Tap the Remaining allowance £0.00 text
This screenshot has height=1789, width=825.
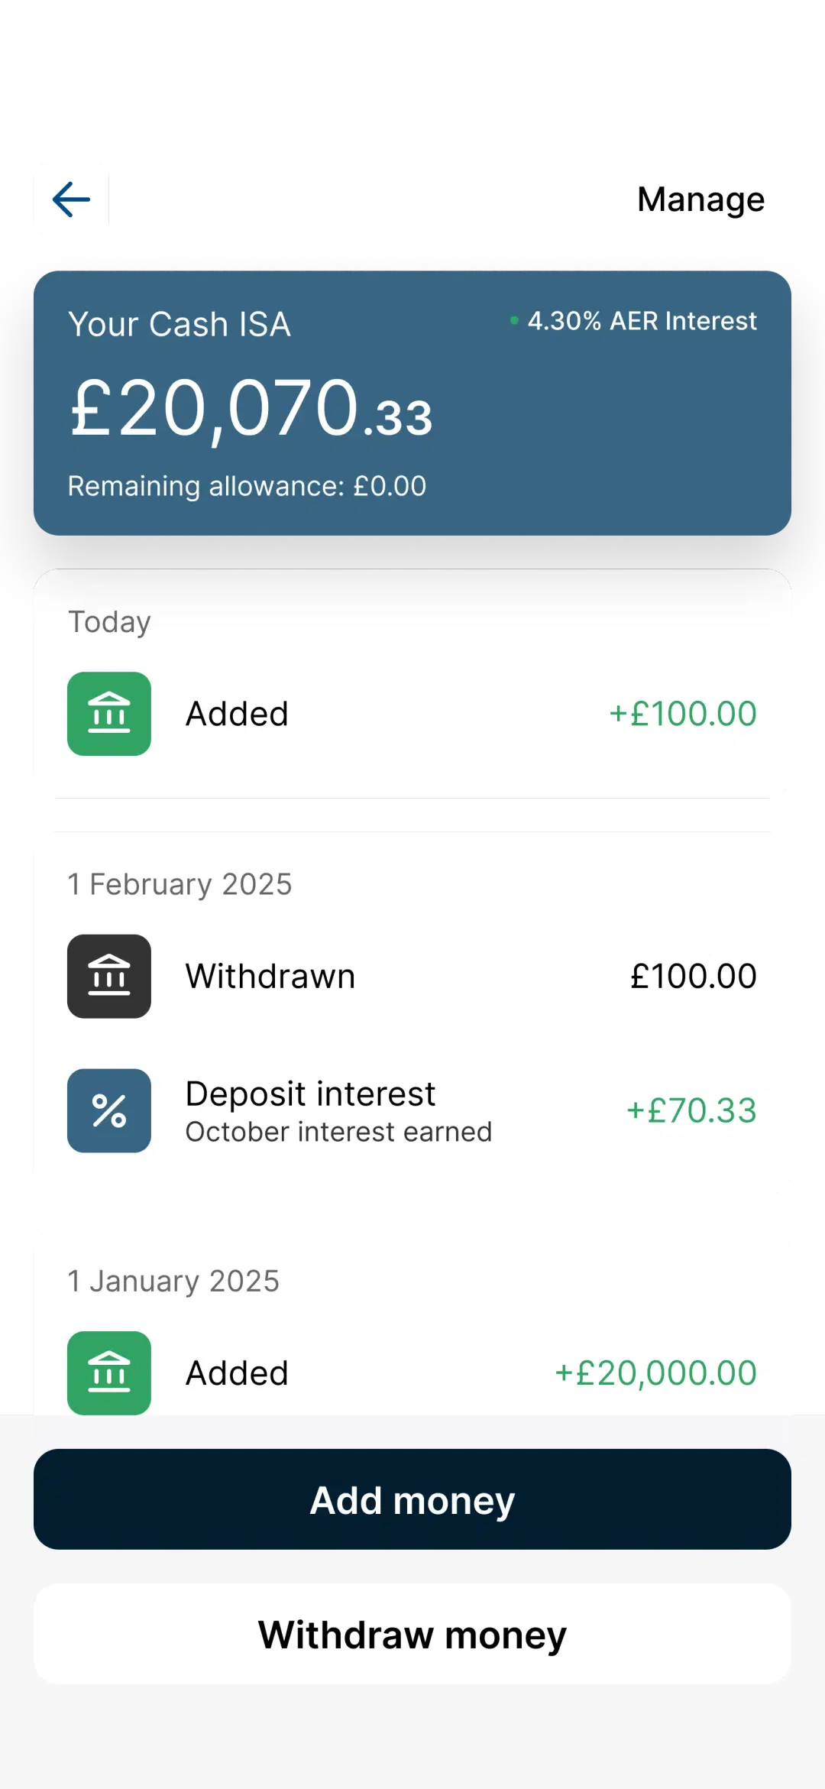(x=247, y=486)
